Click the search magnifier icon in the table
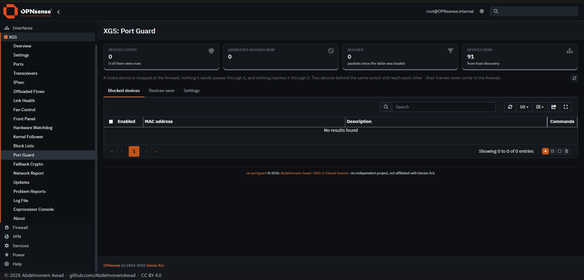The image size is (584, 280). click(386, 107)
